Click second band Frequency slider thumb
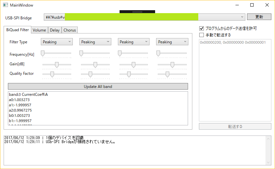 [81, 53]
